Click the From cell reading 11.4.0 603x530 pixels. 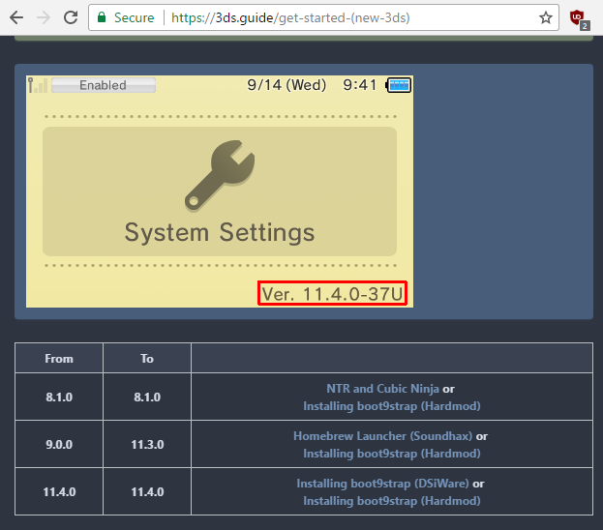point(59,491)
